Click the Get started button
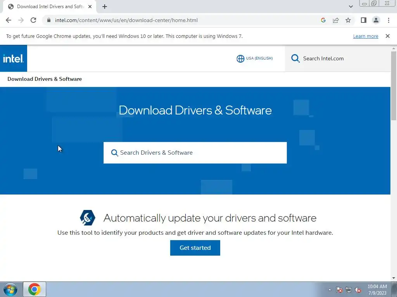The width and height of the screenshot is (397, 297). click(195, 248)
